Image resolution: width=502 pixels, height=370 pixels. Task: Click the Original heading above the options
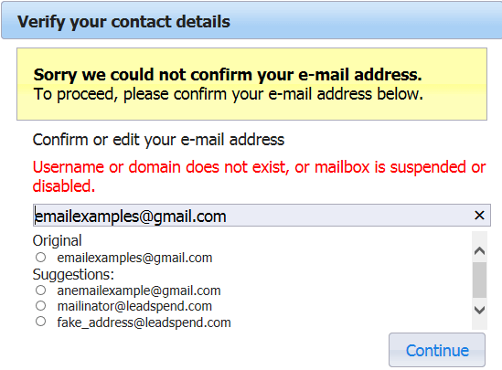click(x=58, y=241)
